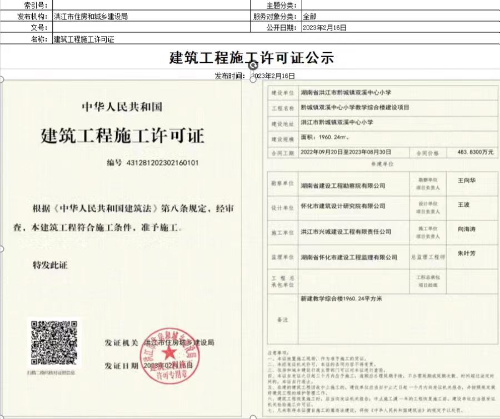Click the name 王波
Screen dimensions: 500x419
pyautogui.click(x=464, y=204)
